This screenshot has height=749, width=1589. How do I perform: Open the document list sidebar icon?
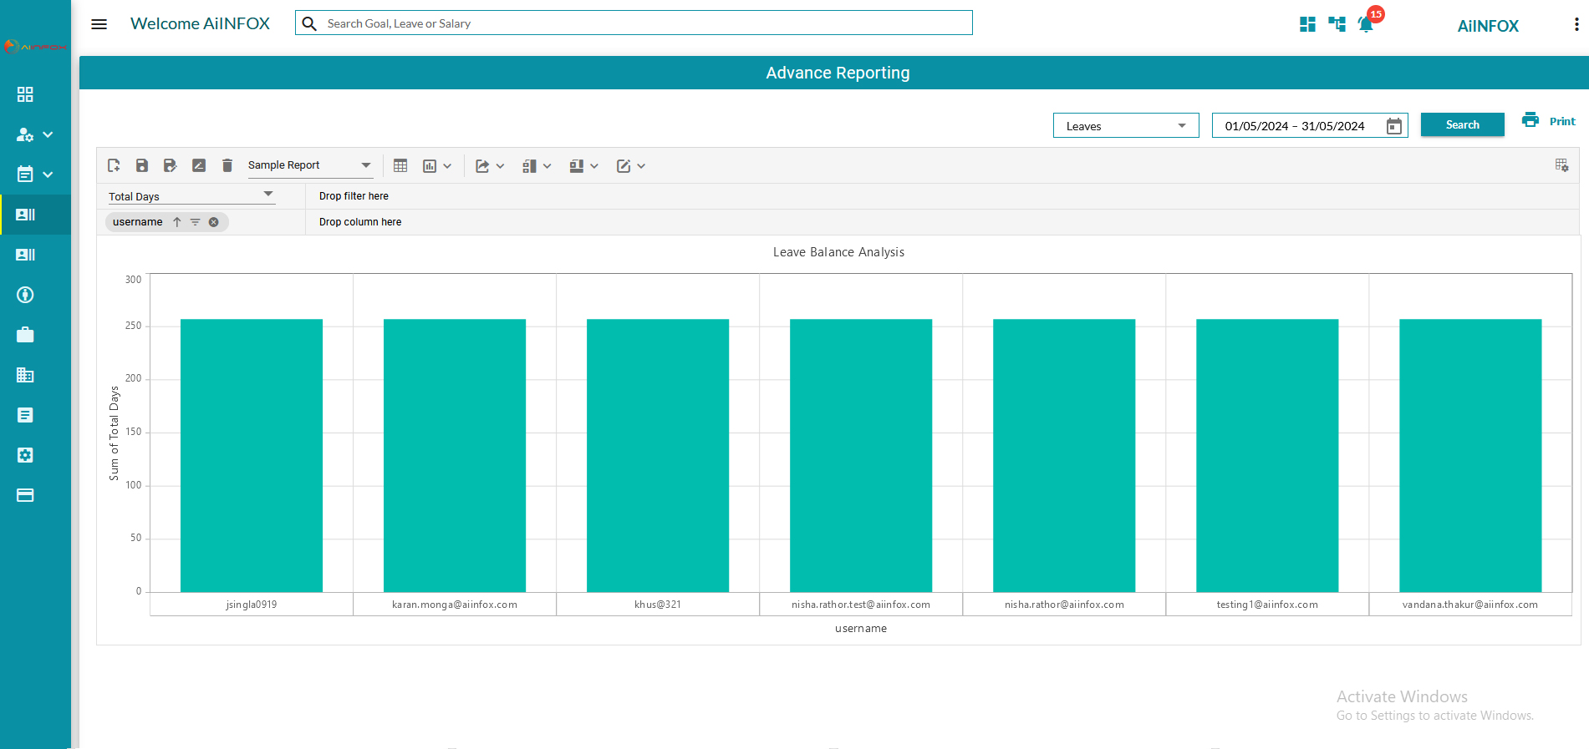(x=25, y=415)
